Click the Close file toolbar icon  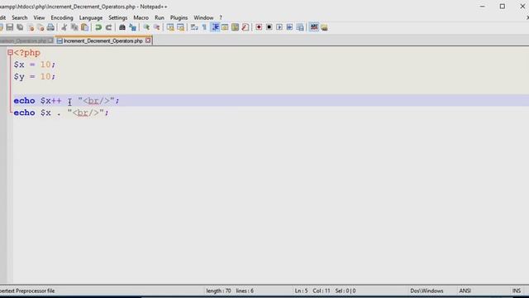(31, 27)
